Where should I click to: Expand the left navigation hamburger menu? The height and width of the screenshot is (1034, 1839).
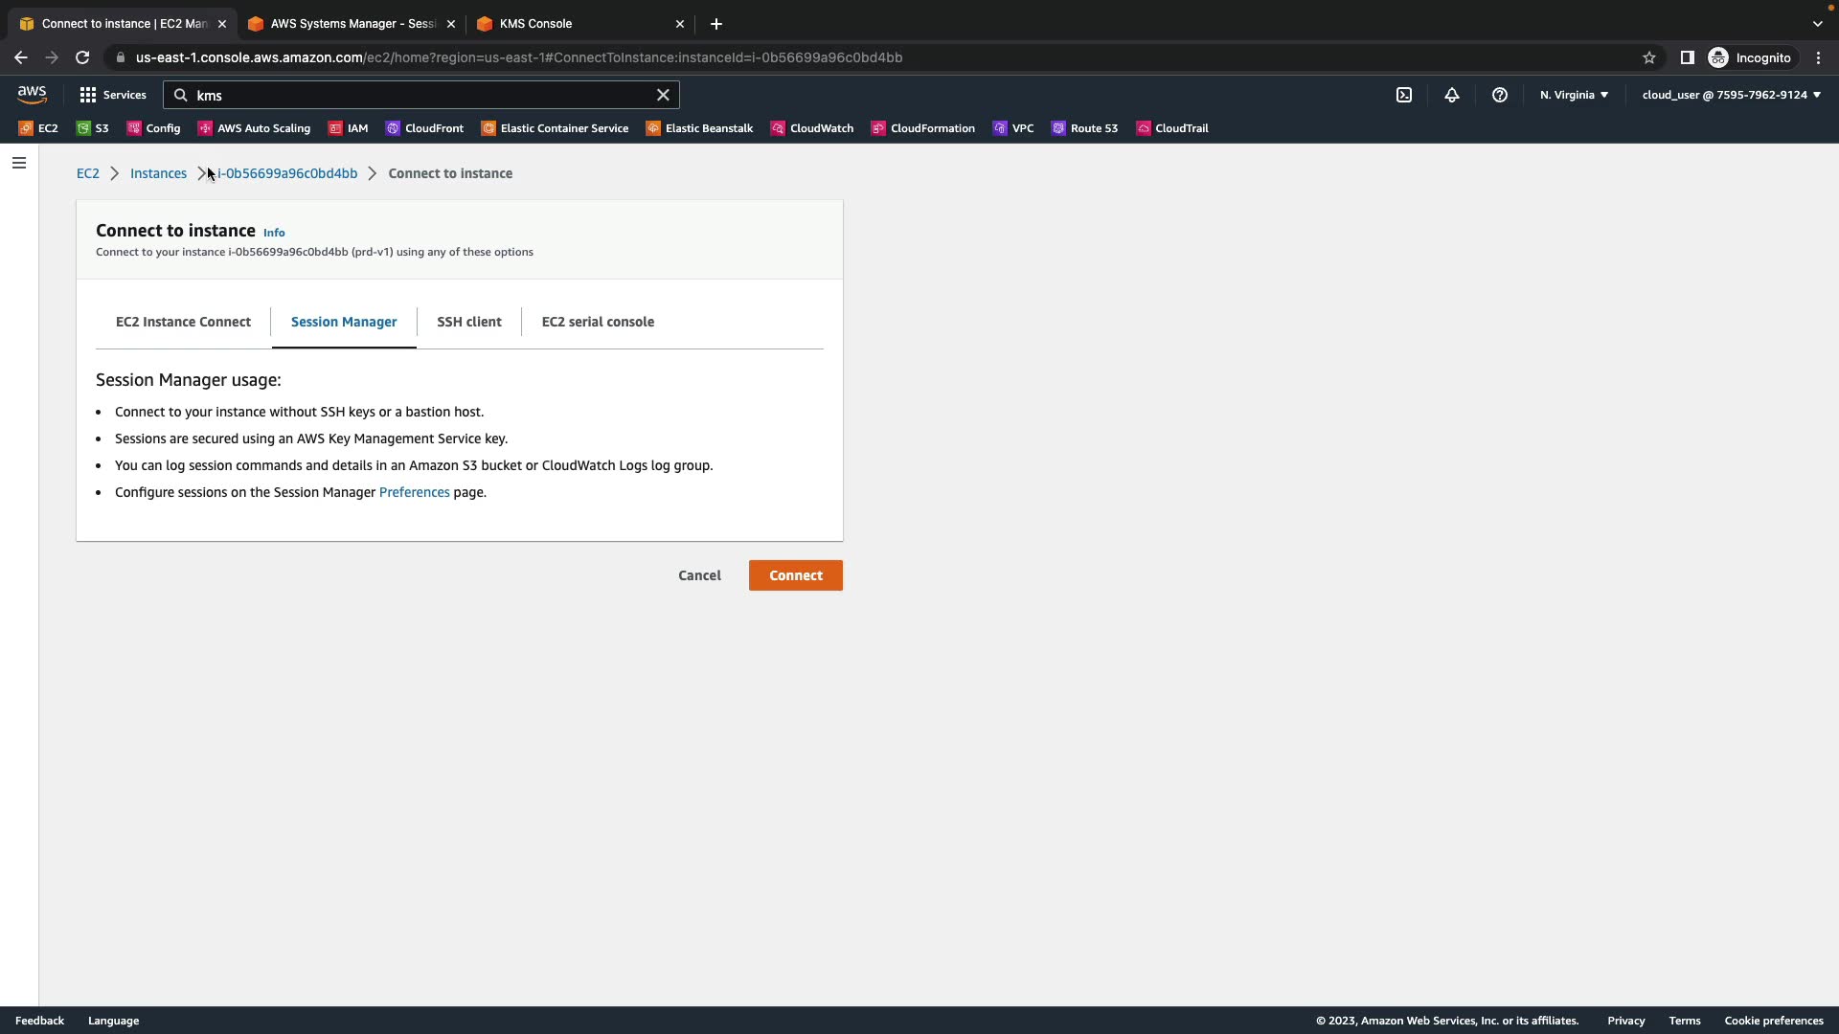tap(18, 163)
